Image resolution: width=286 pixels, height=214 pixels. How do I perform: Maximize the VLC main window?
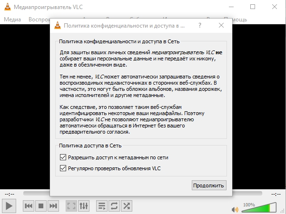coord(253,7)
